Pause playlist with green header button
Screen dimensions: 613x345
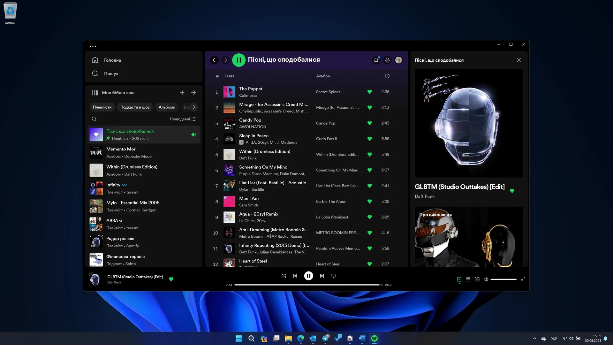tap(239, 60)
